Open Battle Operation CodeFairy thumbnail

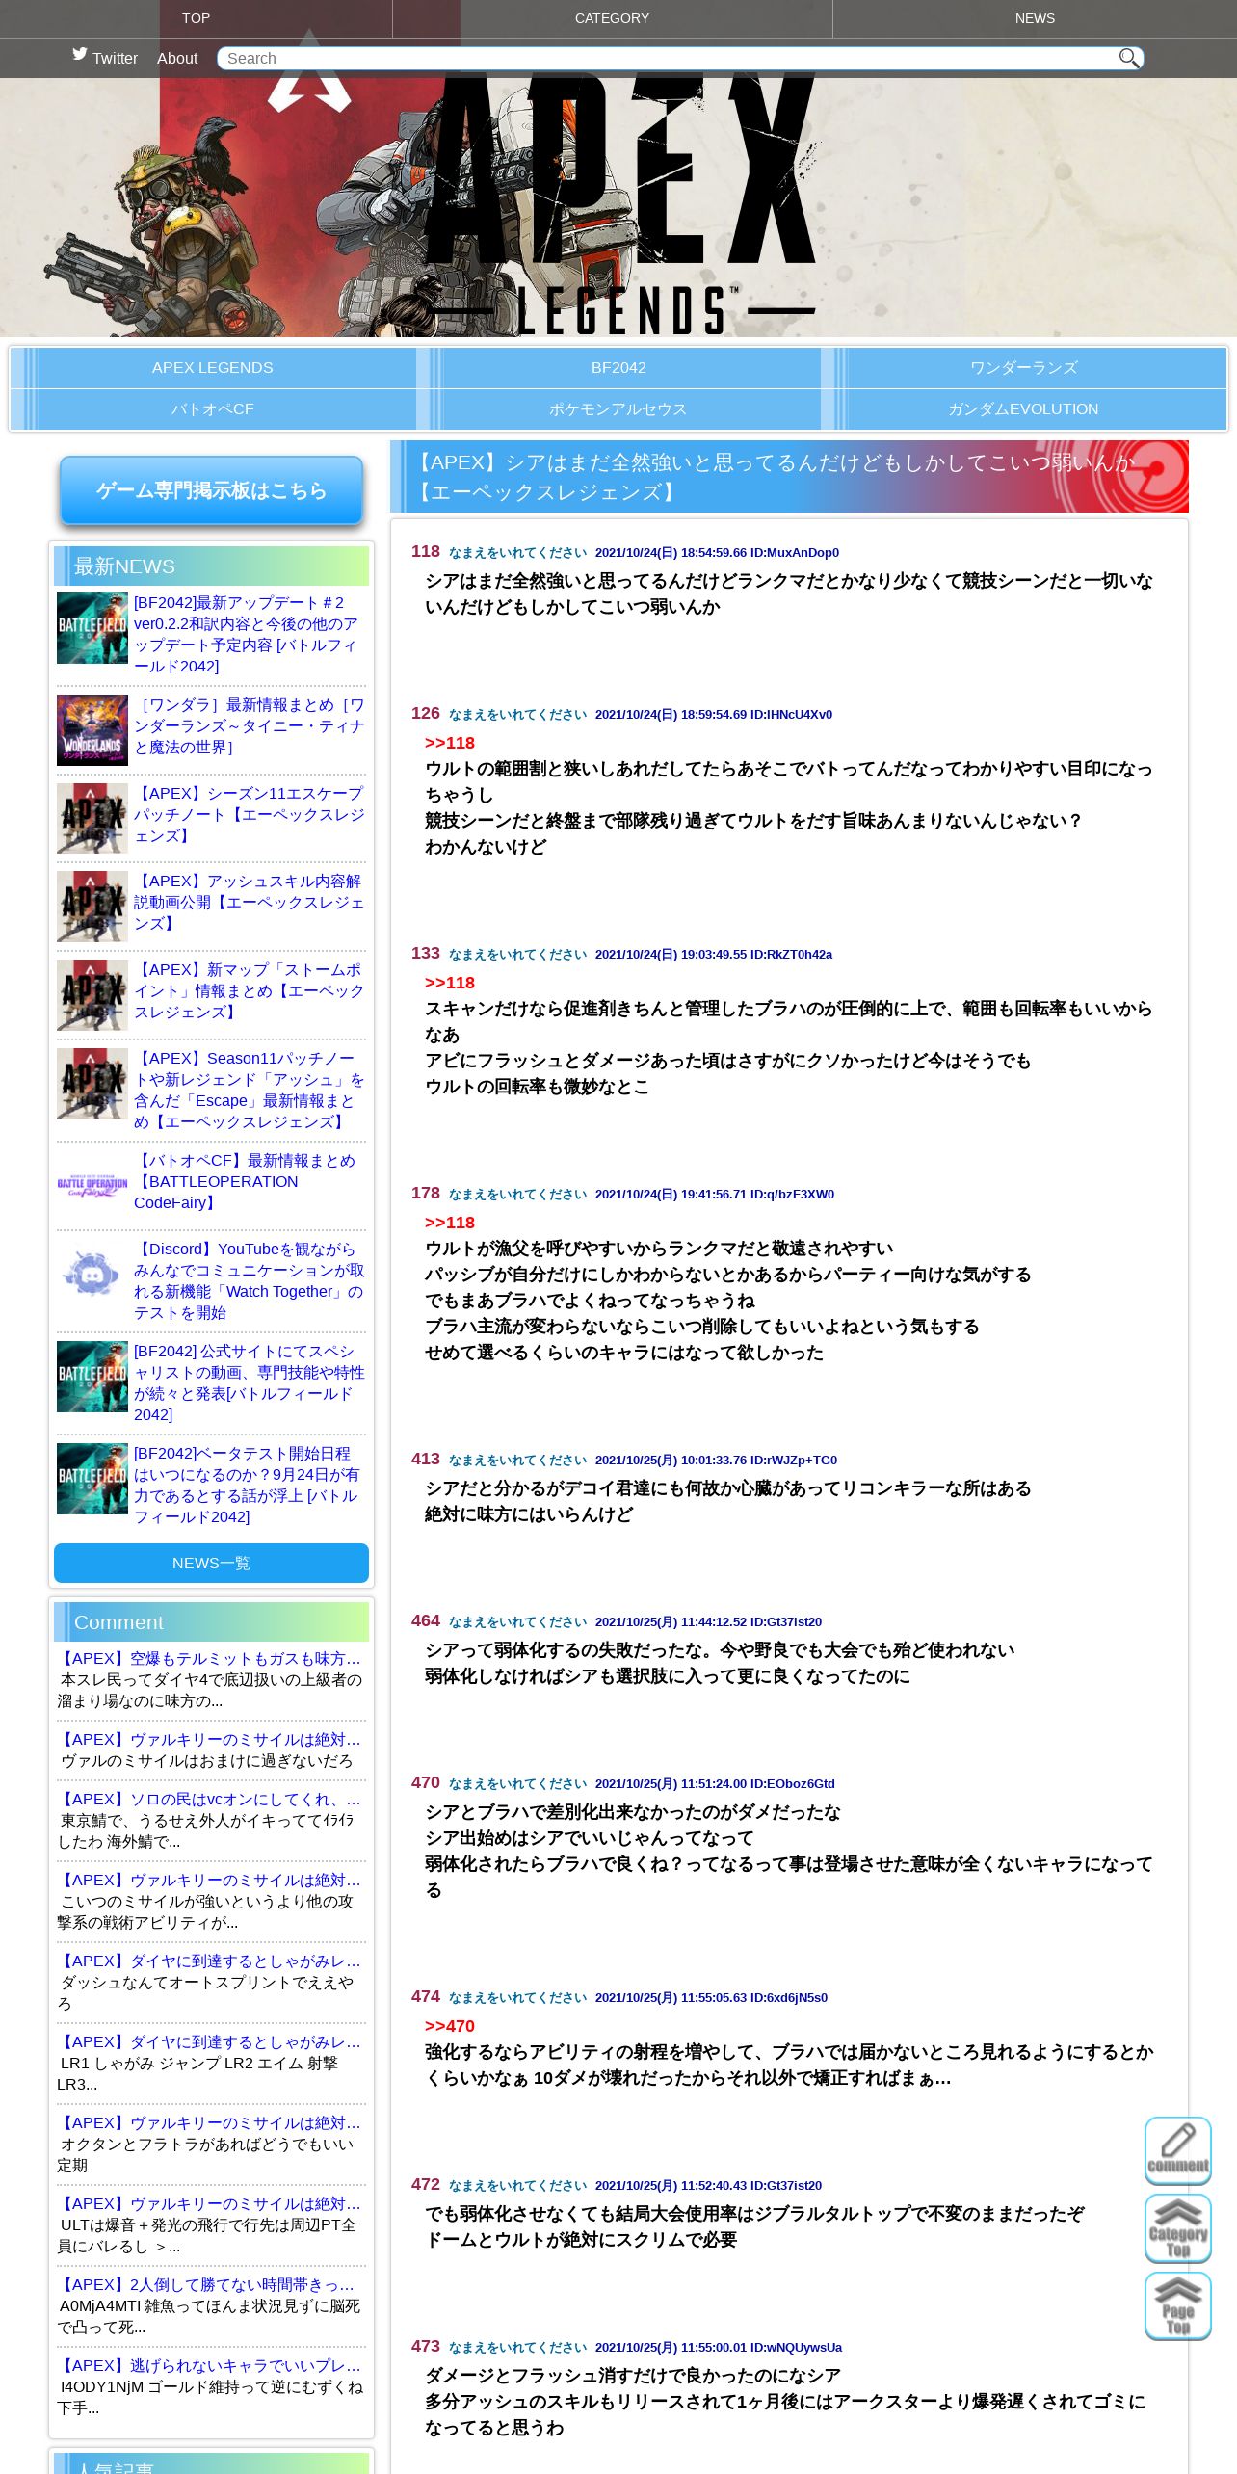92,1187
